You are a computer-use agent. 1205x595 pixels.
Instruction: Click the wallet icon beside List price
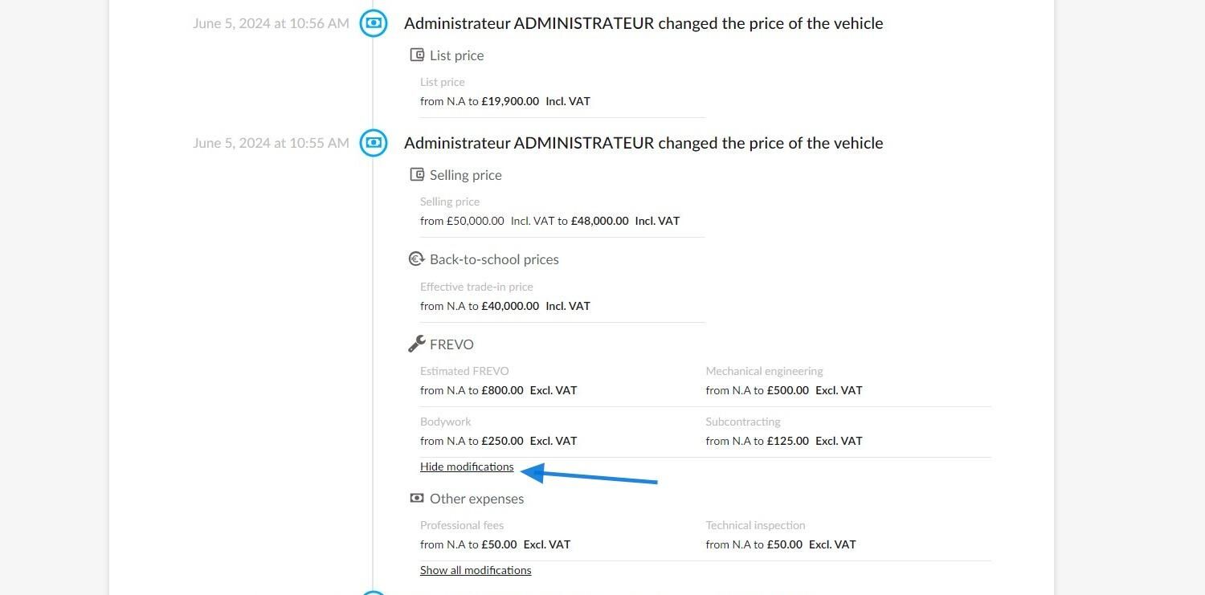point(417,55)
